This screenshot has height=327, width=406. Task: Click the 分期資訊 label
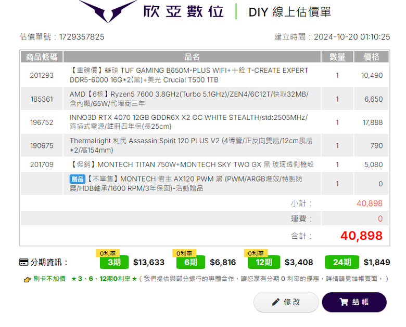pyautogui.click(x=49, y=262)
